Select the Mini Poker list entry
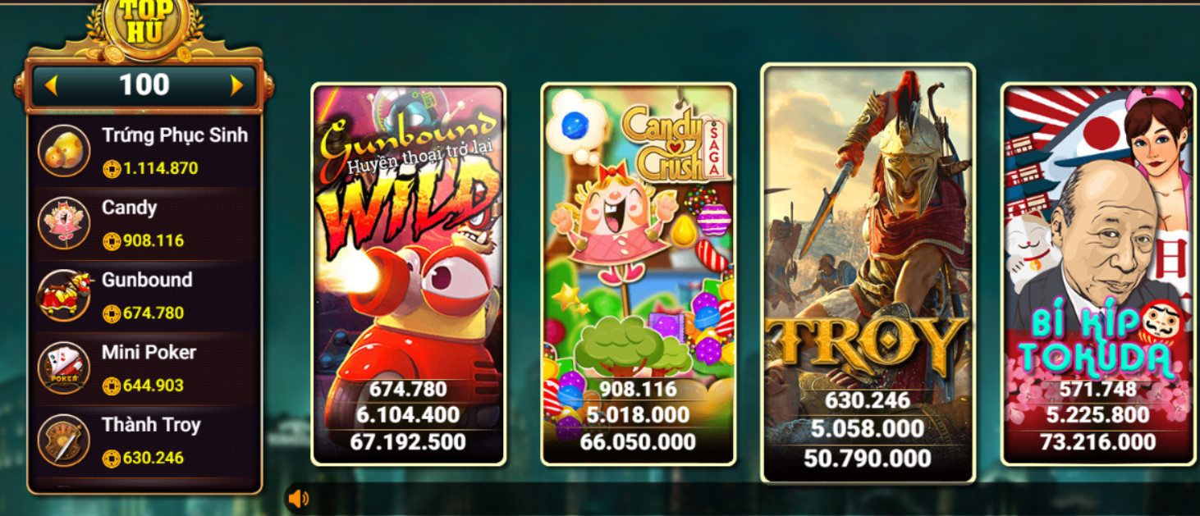Viewport: 1200px width, 516px height. [144, 368]
